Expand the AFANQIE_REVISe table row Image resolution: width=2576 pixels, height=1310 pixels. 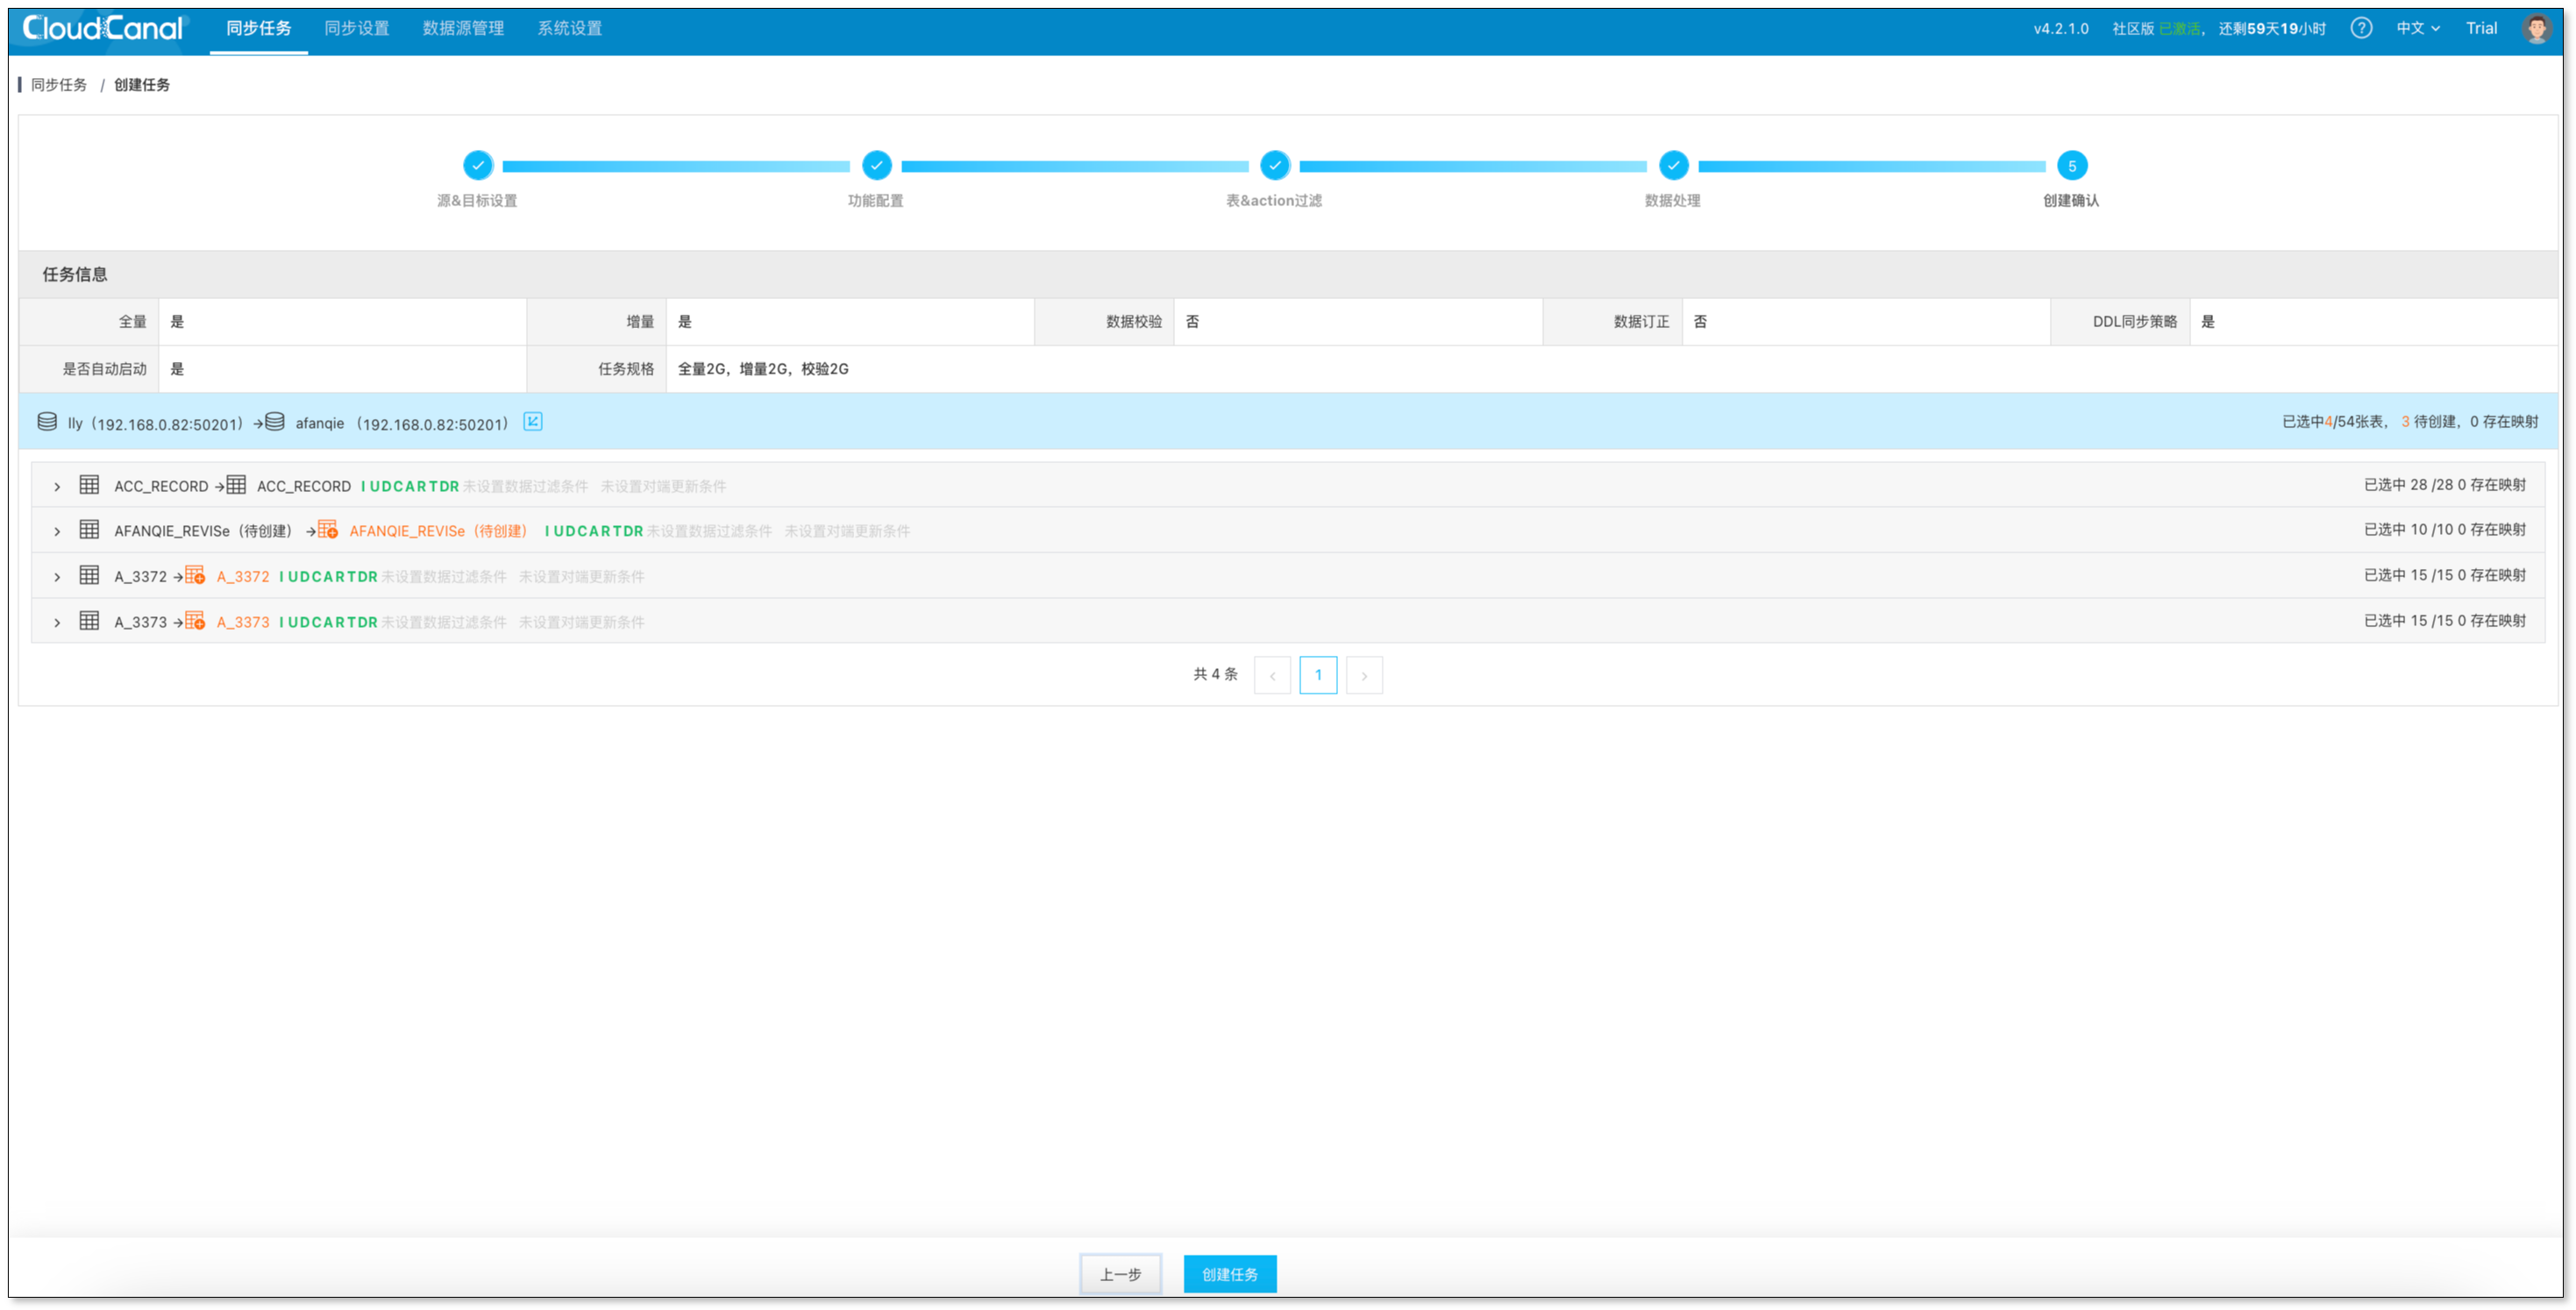(x=57, y=531)
